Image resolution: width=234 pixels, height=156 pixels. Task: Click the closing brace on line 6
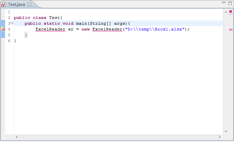tap(15, 41)
